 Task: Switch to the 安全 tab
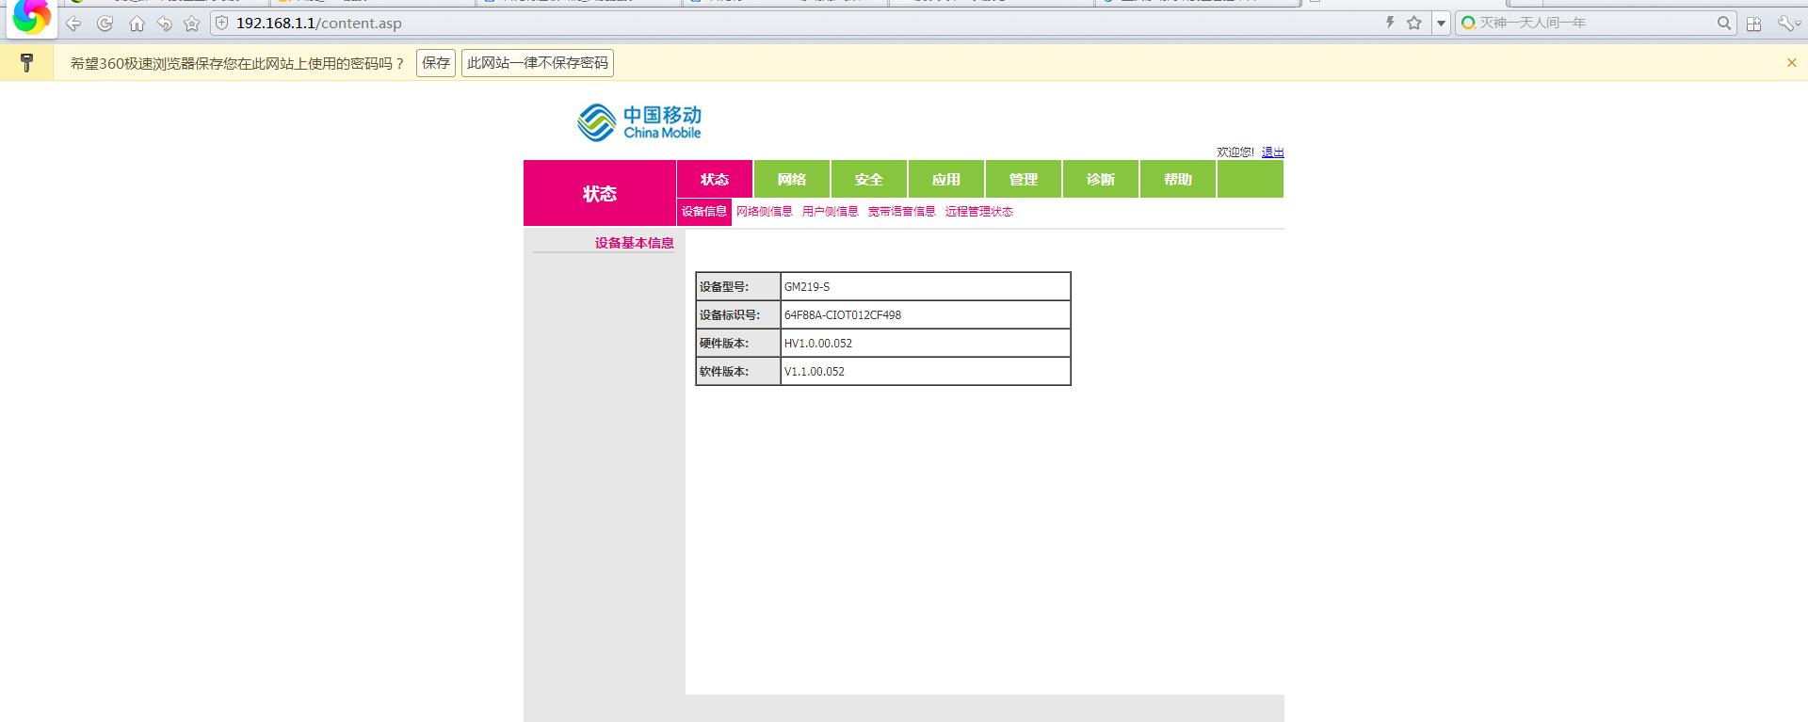click(x=869, y=179)
